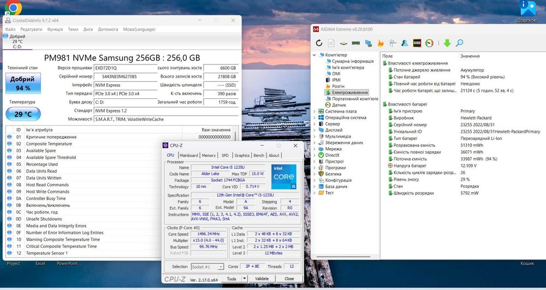
Task: Expand the Операційна система tree node
Action: 314,117
